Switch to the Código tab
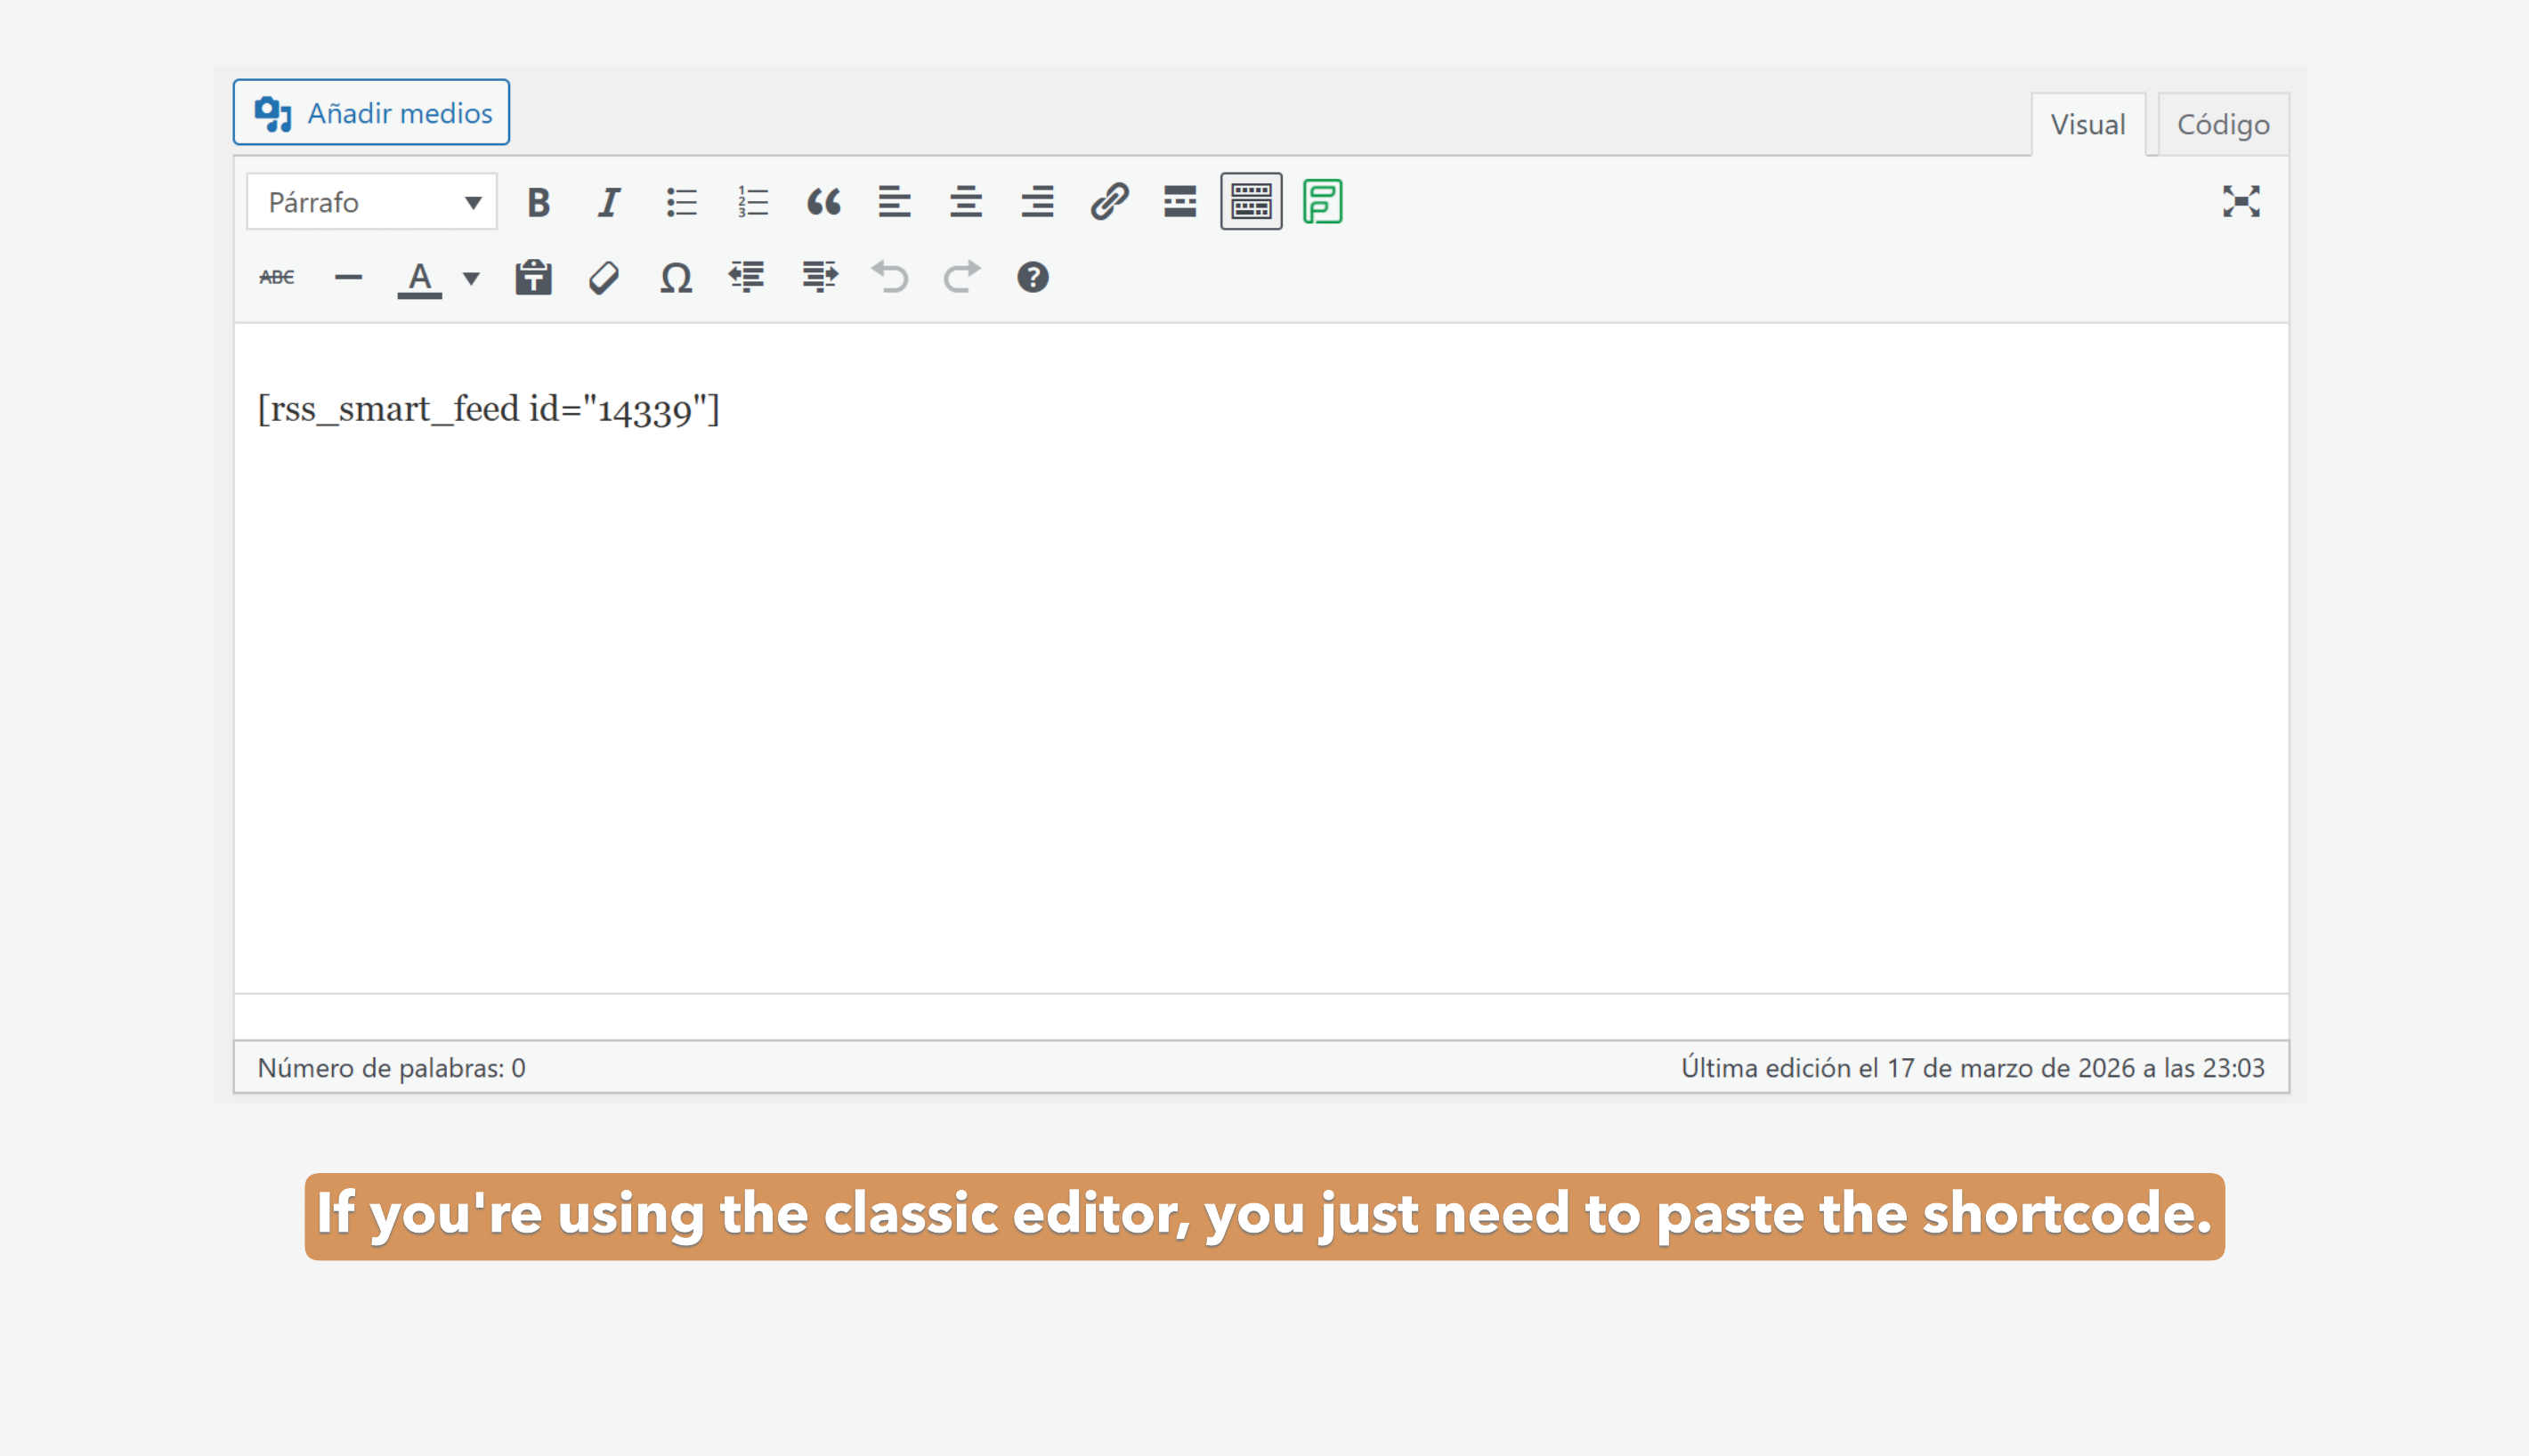Image resolution: width=2529 pixels, height=1456 pixels. click(x=2222, y=125)
